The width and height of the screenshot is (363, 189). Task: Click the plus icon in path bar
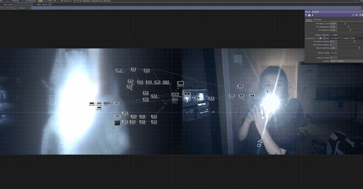pos(8,8)
